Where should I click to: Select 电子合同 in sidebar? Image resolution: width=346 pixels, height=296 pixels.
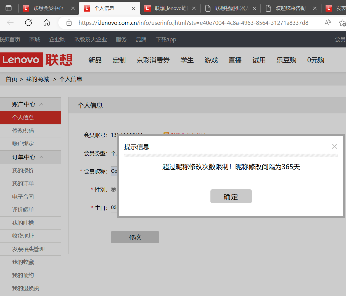click(x=30, y=197)
